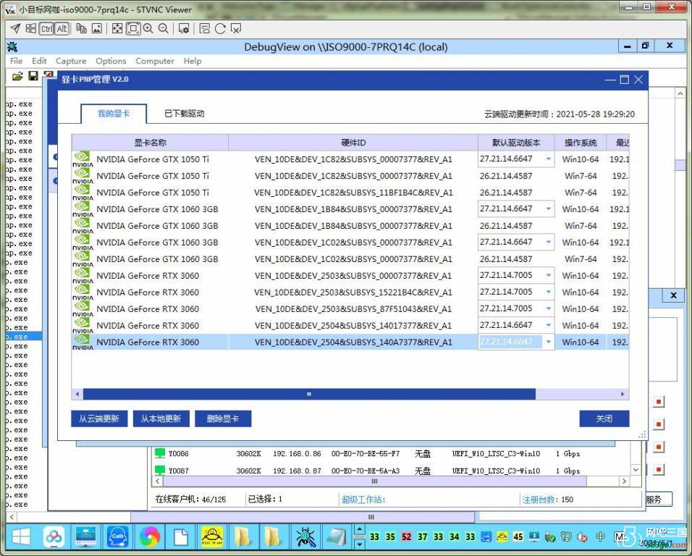Click the highlighted p.exe row in DebugView
This screenshot has height=556, width=692.
point(24,337)
